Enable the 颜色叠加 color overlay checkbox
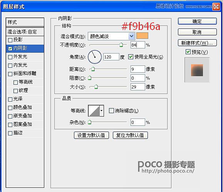223x192 pixels. (10, 108)
